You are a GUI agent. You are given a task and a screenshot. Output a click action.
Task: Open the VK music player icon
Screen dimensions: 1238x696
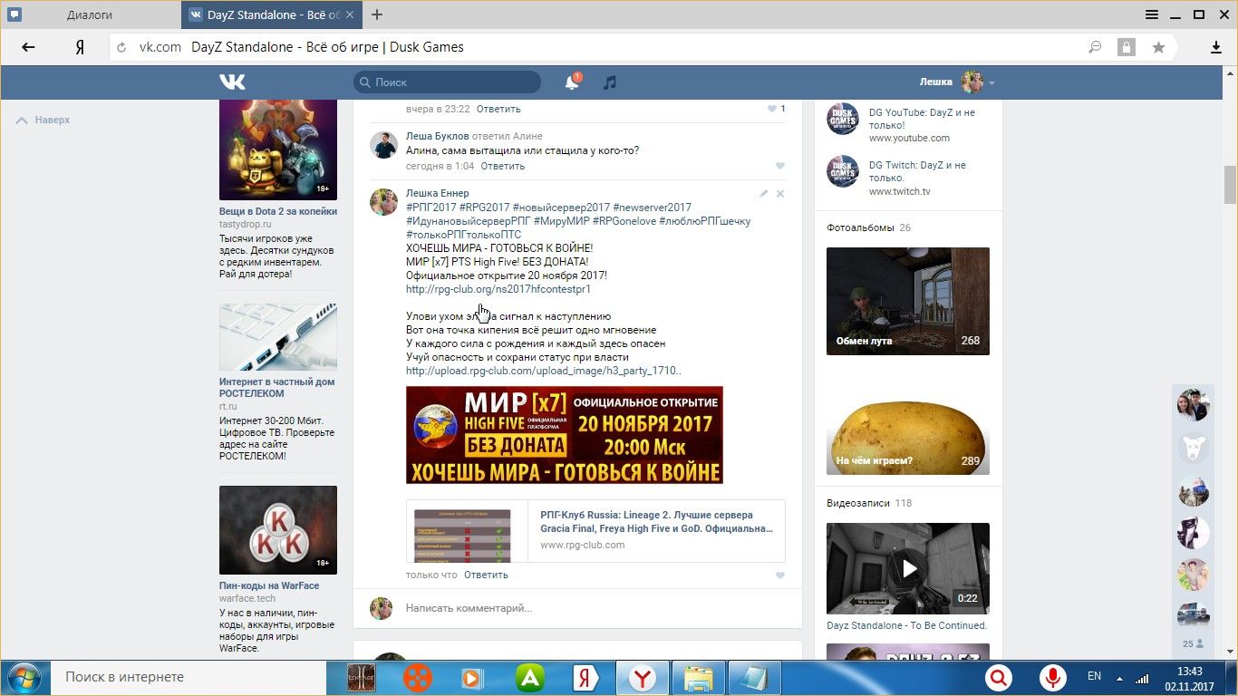pos(610,82)
